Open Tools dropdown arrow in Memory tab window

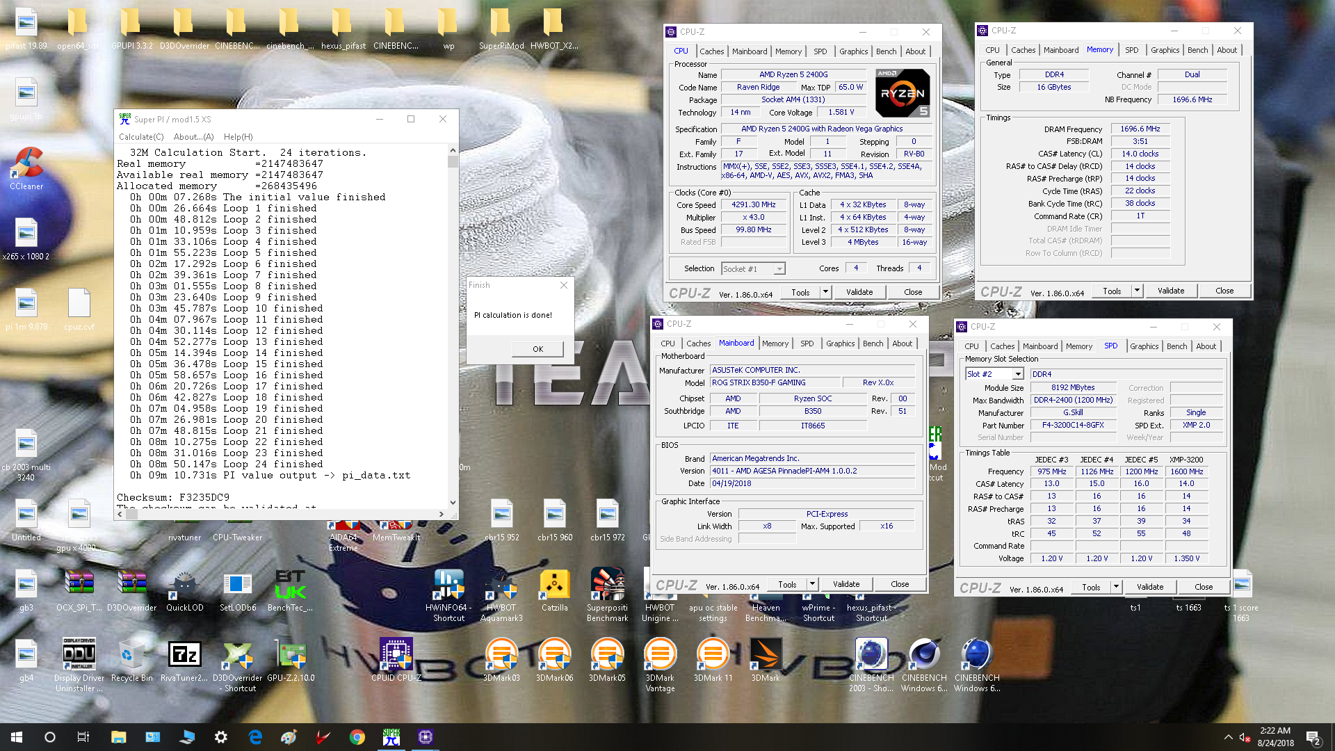point(1137,291)
